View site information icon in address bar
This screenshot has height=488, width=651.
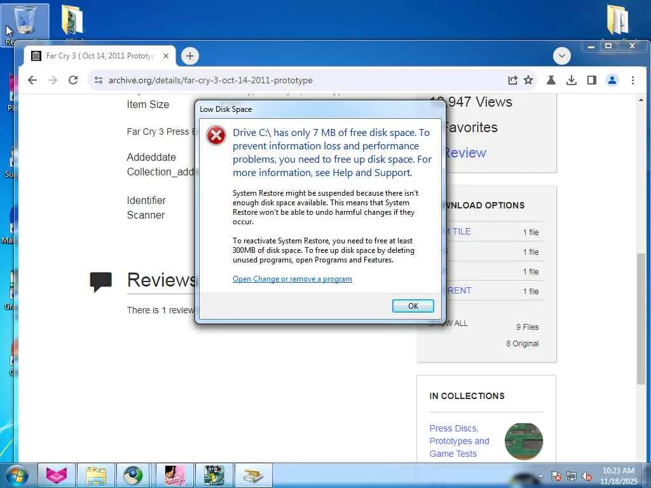pos(99,80)
